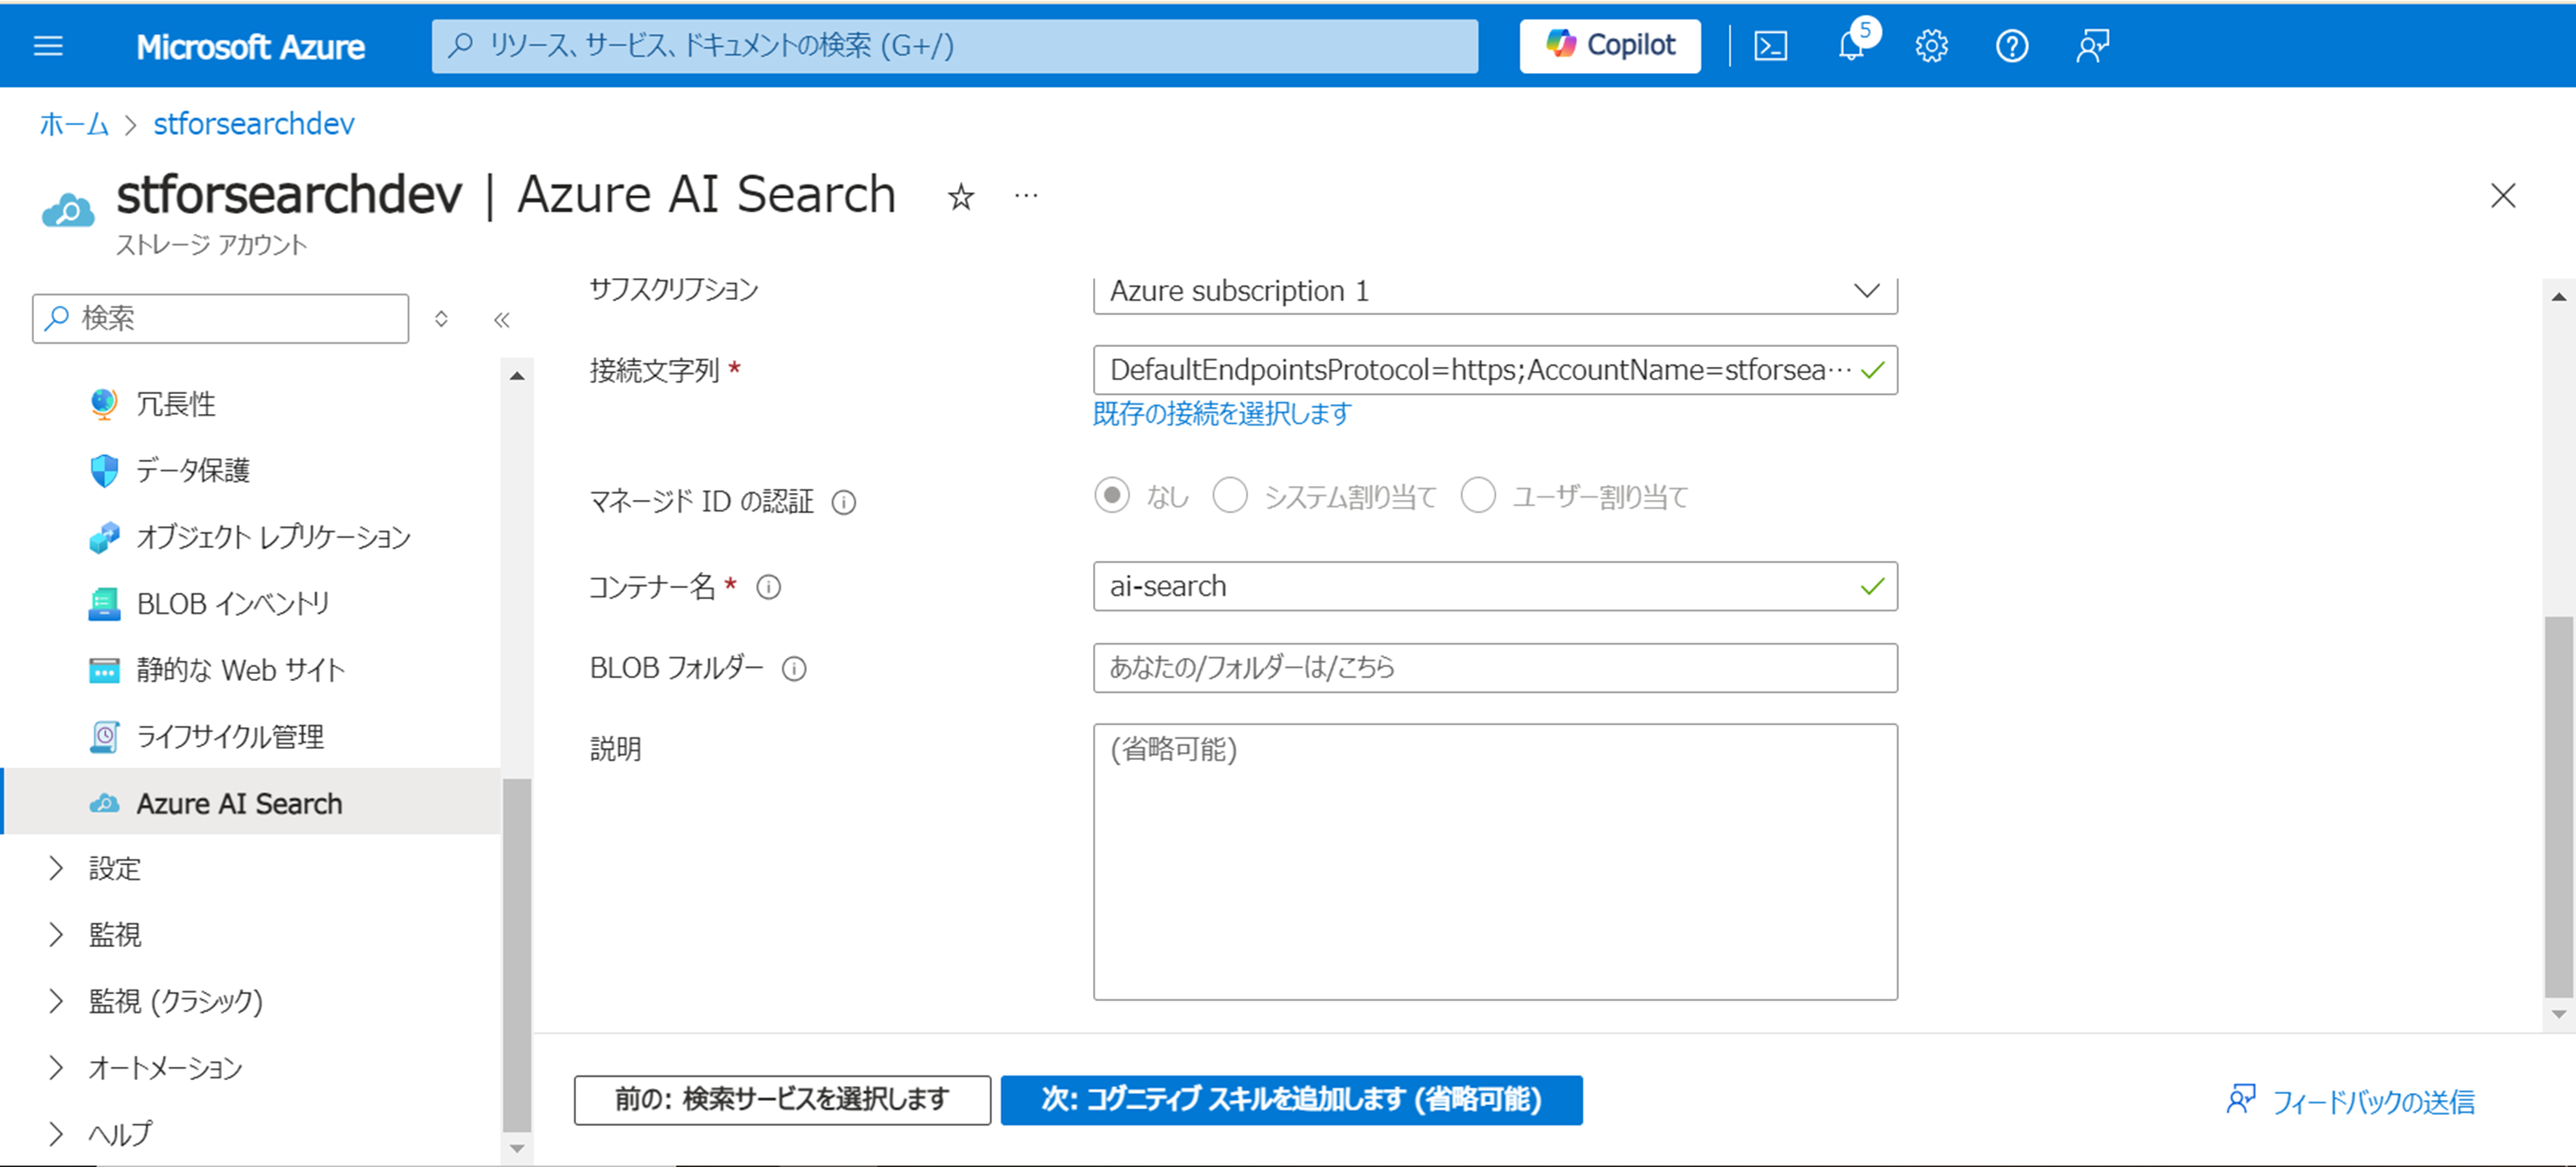Click 既存の接続を選択します link
This screenshot has width=2576, height=1167.
click(1222, 414)
